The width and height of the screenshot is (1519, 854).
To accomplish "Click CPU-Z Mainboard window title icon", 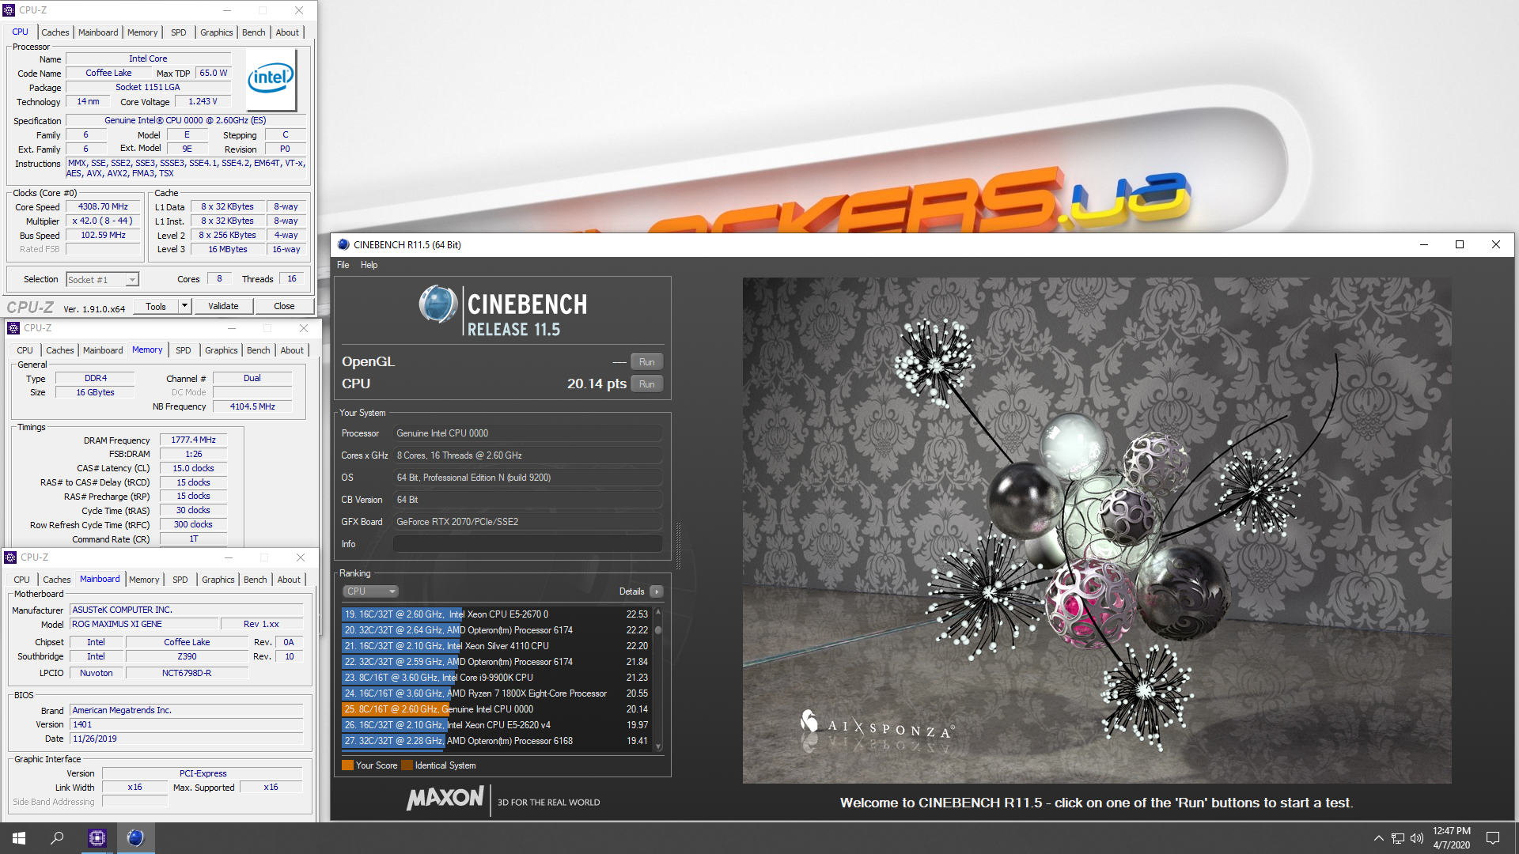I will (x=11, y=557).
